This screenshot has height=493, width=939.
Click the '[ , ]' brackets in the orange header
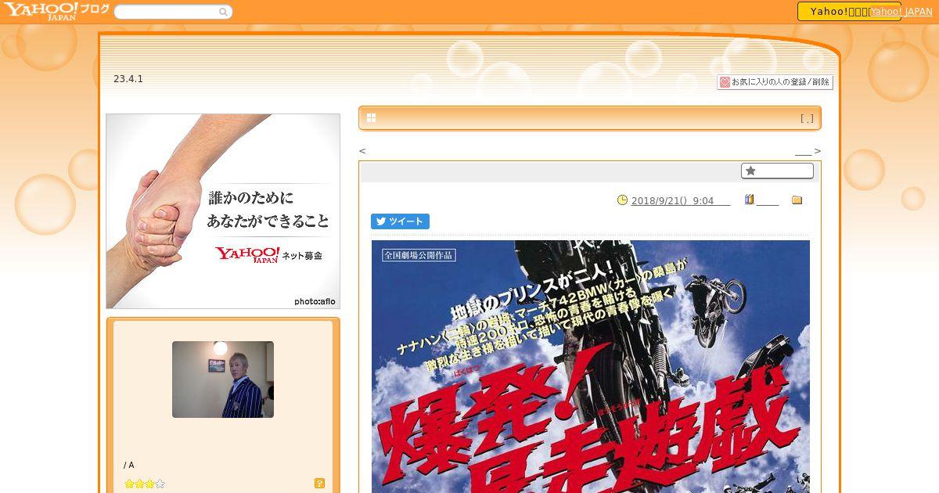[x=807, y=119]
